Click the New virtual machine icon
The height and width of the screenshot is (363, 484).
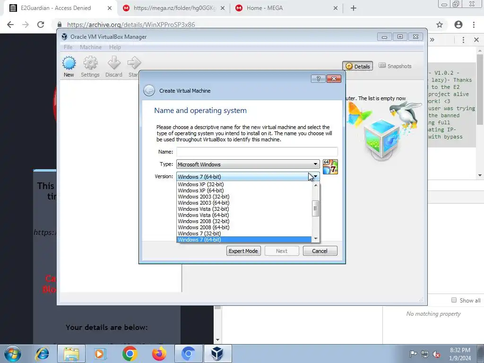click(x=69, y=66)
